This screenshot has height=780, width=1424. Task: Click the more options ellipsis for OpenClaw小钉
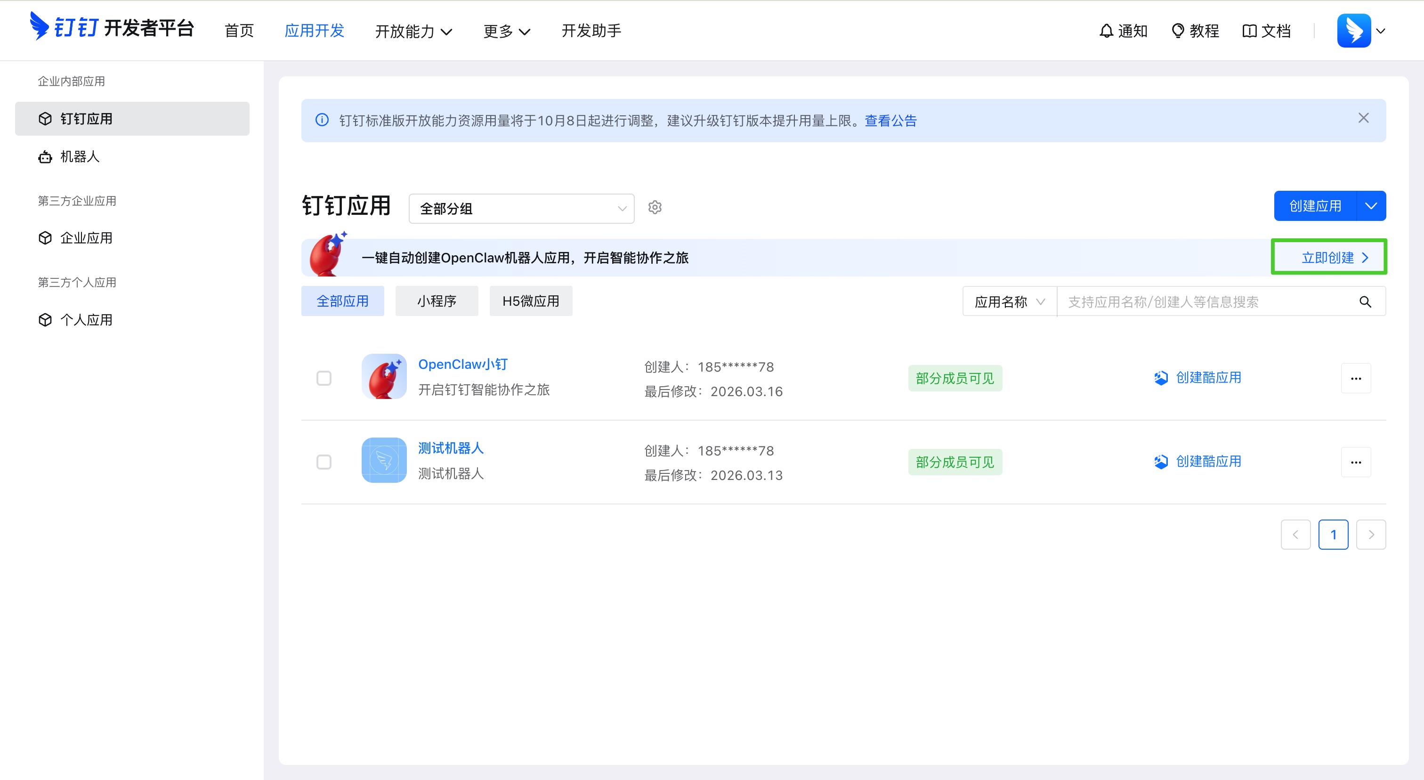click(x=1356, y=378)
